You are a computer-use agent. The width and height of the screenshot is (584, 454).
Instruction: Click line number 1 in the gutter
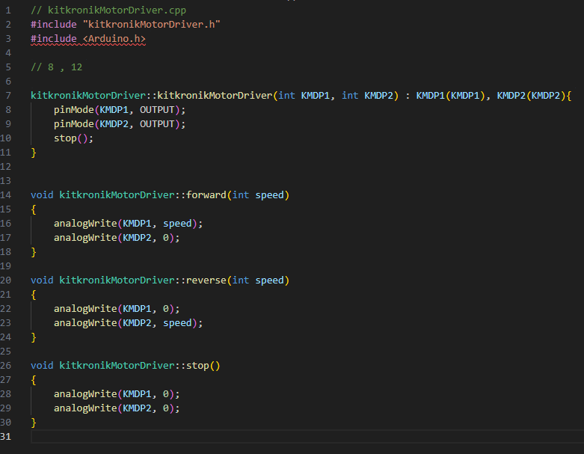coord(8,10)
